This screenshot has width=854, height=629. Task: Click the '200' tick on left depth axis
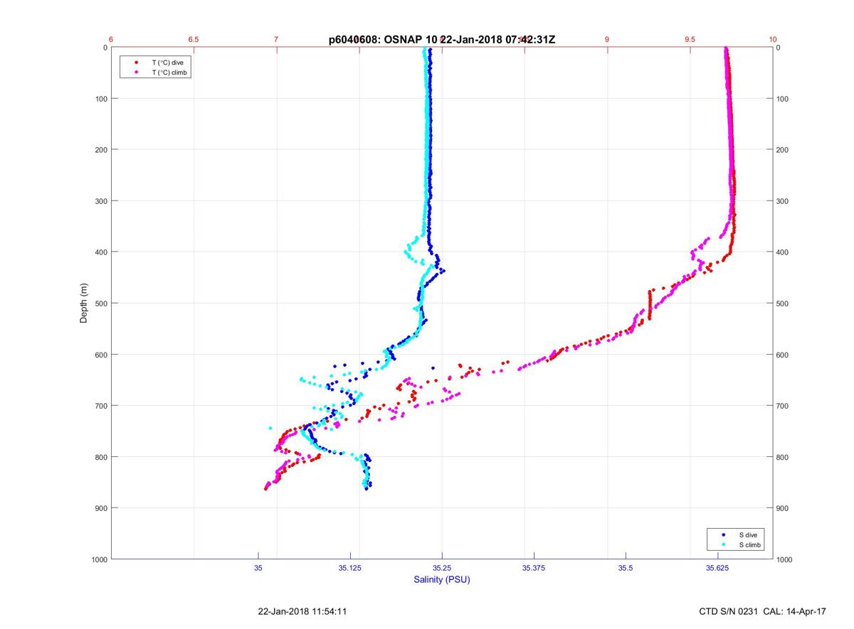pos(100,150)
